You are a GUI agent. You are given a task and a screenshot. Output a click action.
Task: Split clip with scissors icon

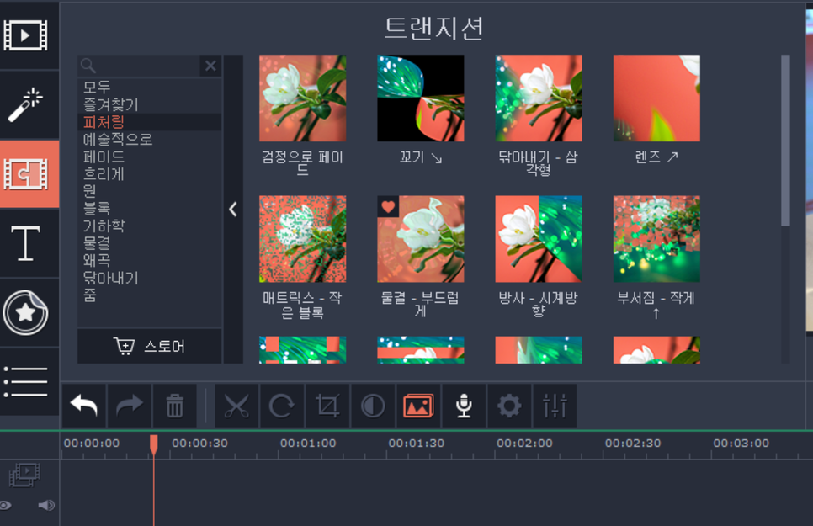(236, 406)
